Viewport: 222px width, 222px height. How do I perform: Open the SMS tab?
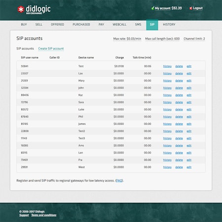coord(138,25)
